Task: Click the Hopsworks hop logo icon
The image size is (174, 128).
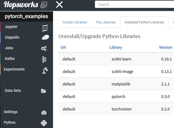Action: pos(44,5)
